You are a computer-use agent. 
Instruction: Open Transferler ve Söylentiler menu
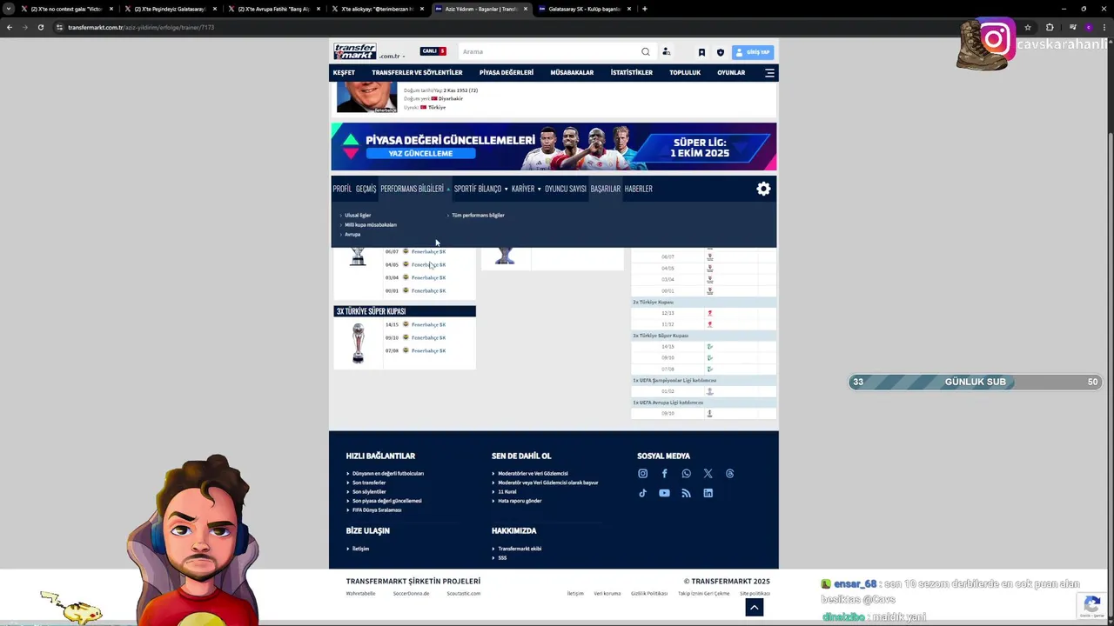tap(417, 73)
